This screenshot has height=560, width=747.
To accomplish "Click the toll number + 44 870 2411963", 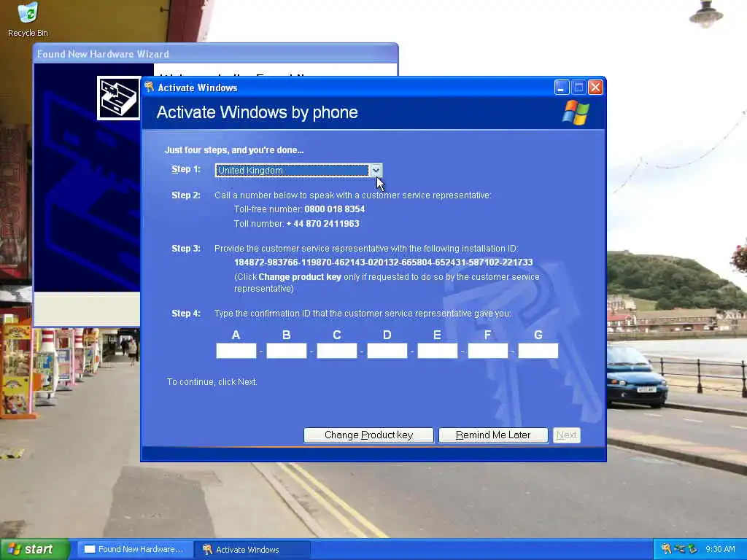I will [x=322, y=223].
